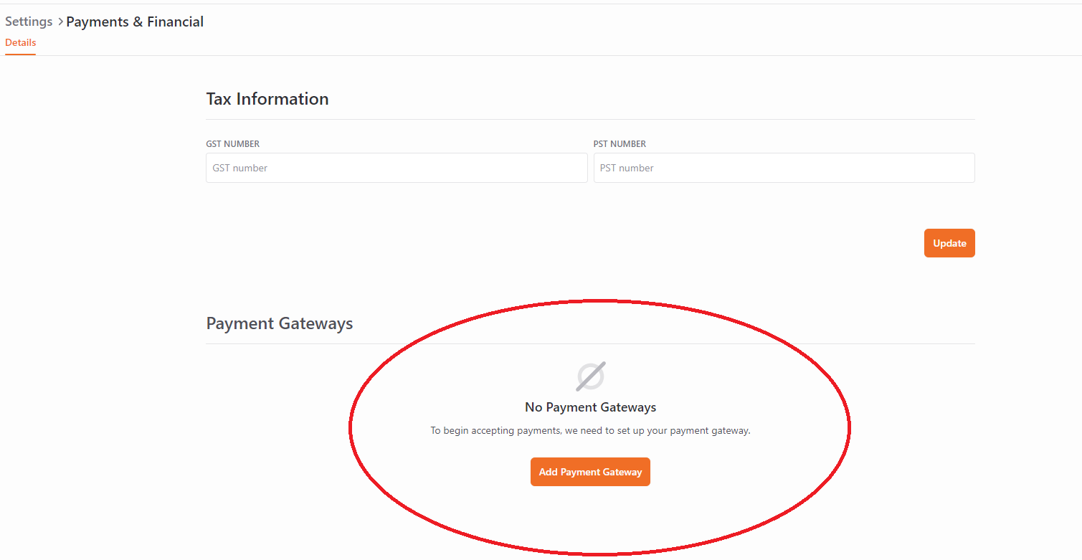Click the Add Payment Gateway button
1082x560 pixels.
click(x=590, y=472)
